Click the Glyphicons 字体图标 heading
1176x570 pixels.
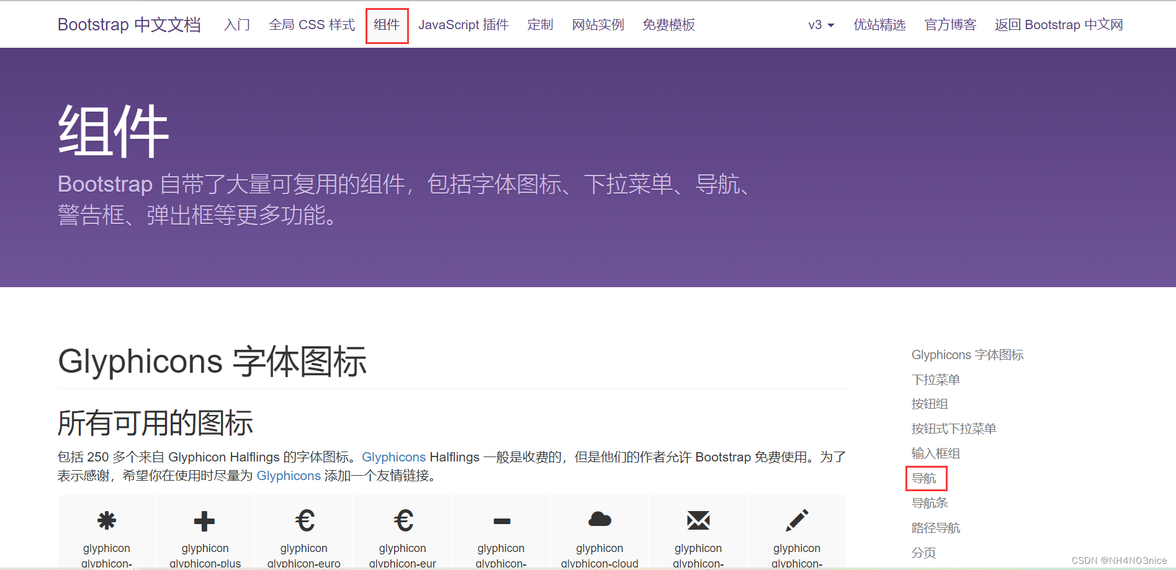pos(212,362)
